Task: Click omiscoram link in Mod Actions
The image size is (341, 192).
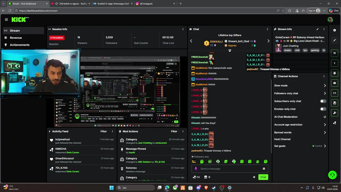Action: [161, 143]
